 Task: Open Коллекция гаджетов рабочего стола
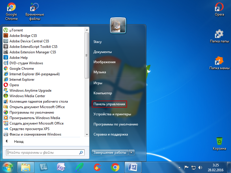[36, 101]
